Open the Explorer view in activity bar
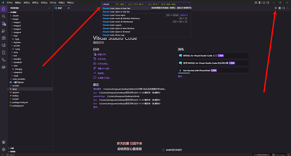Image resolution: width=291 pixels, height=156 pixels. point(3,9)
